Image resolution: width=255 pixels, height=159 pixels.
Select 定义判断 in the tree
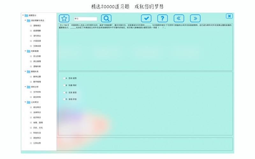37,56
